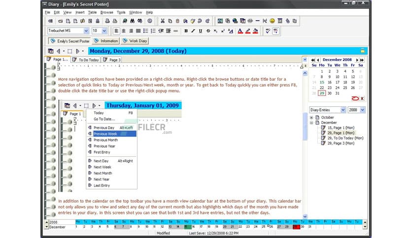Insert a horizontal line via toolbar
Viewport: 412px width, 238px height.
click(x=257, y=21)
